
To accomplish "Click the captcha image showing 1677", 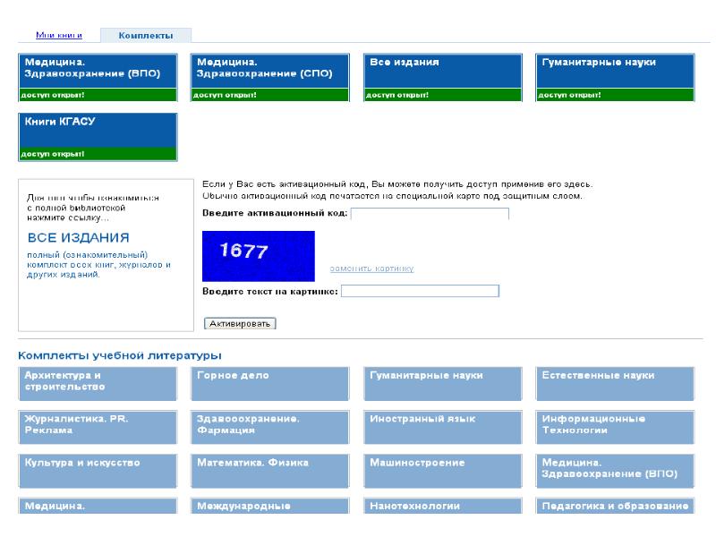I will [x=259, y=255].
